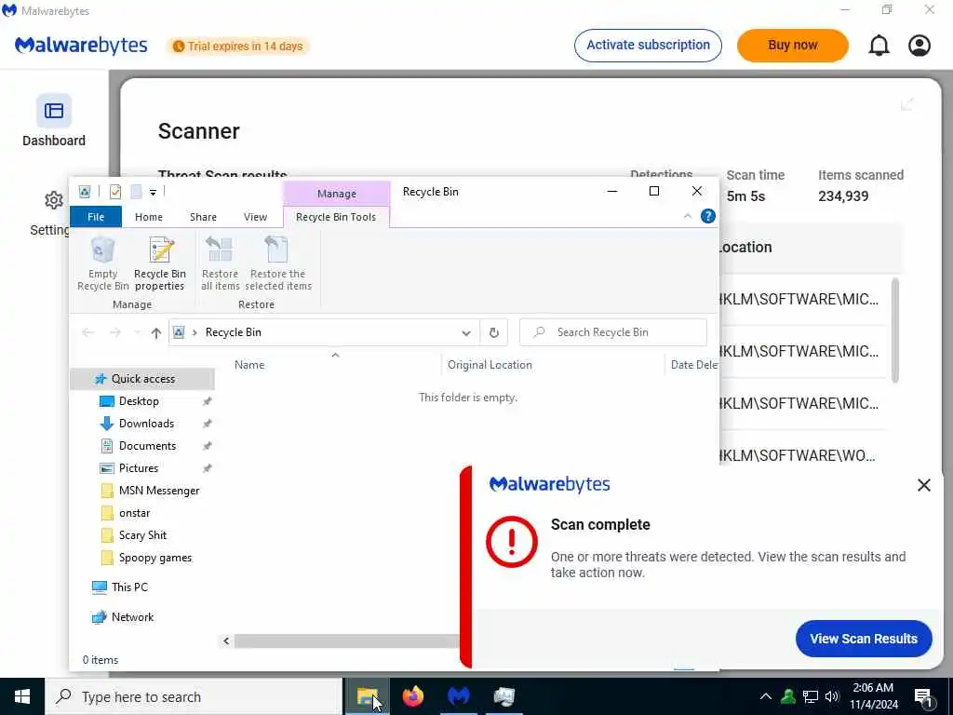
Task: Open the address bar history dropdown
Action: pyautogui.click(x=466, y=332)
